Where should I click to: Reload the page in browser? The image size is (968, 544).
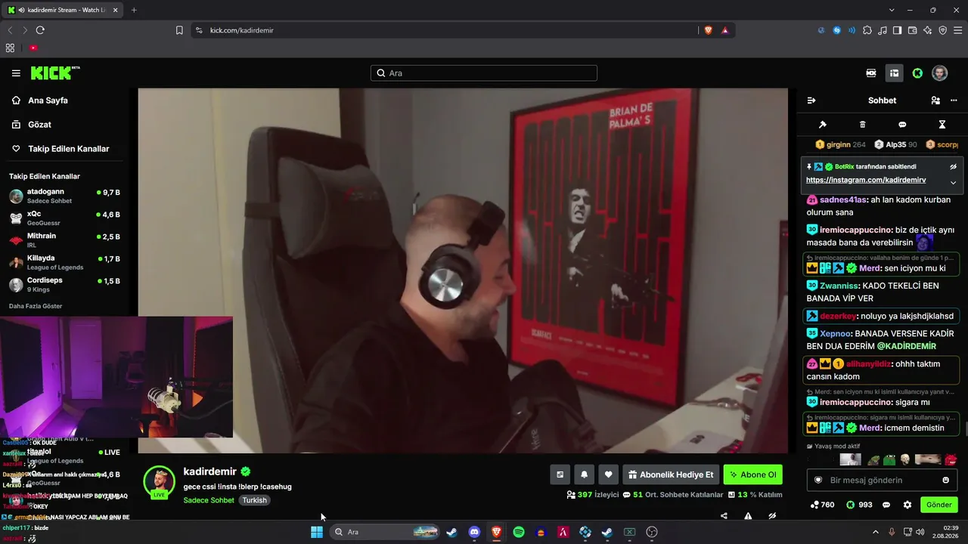point(40,30)
